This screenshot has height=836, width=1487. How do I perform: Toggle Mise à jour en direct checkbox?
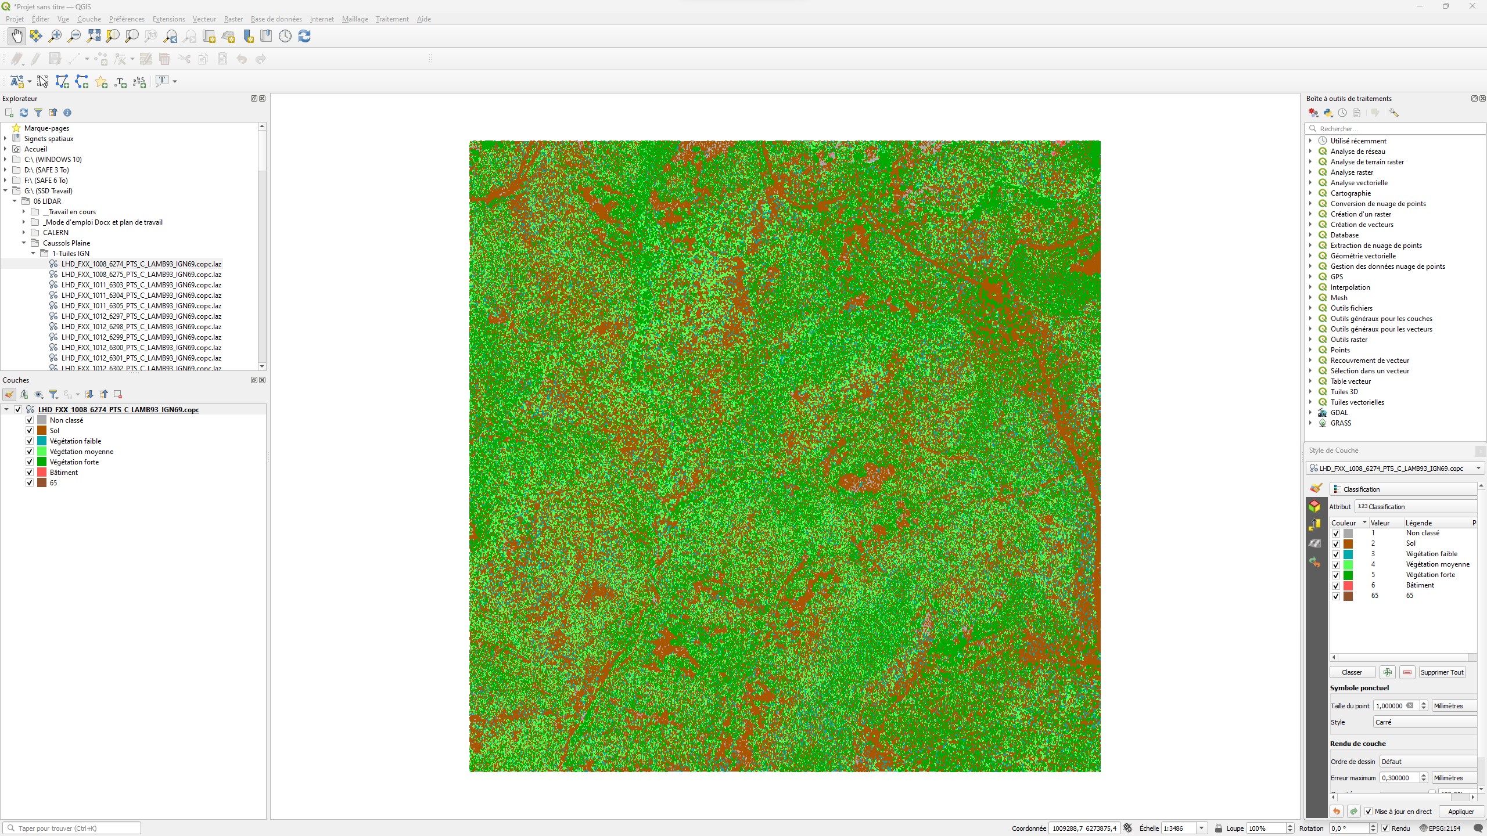click(x=1369, y=812)
